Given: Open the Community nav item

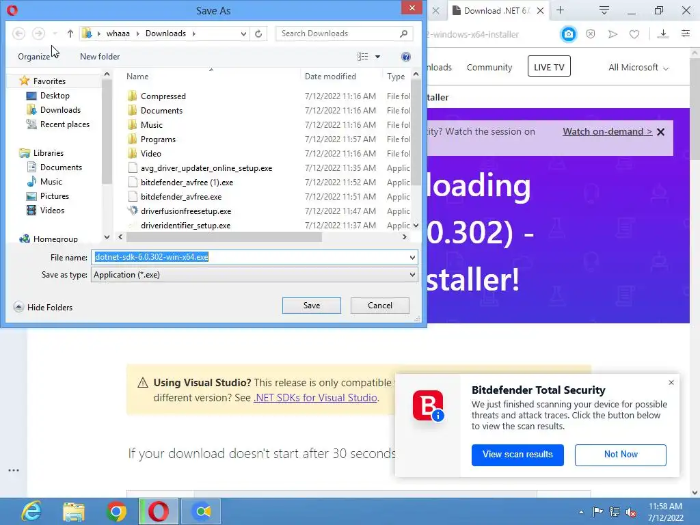Looking at the screenshot, I should point(489,68).
